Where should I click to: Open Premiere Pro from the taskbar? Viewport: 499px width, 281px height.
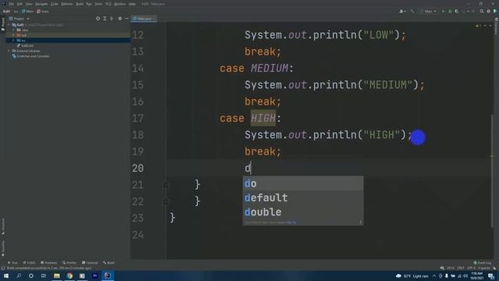coord(95,276)
